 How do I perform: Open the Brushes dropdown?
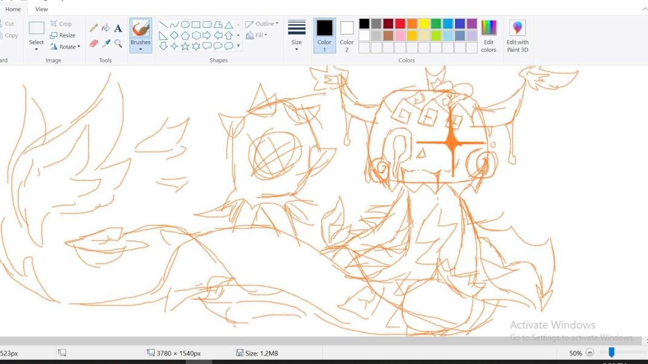pos(140,49)
